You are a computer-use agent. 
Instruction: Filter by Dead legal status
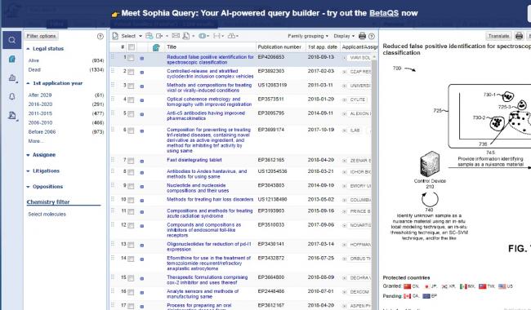pos(34,69)
